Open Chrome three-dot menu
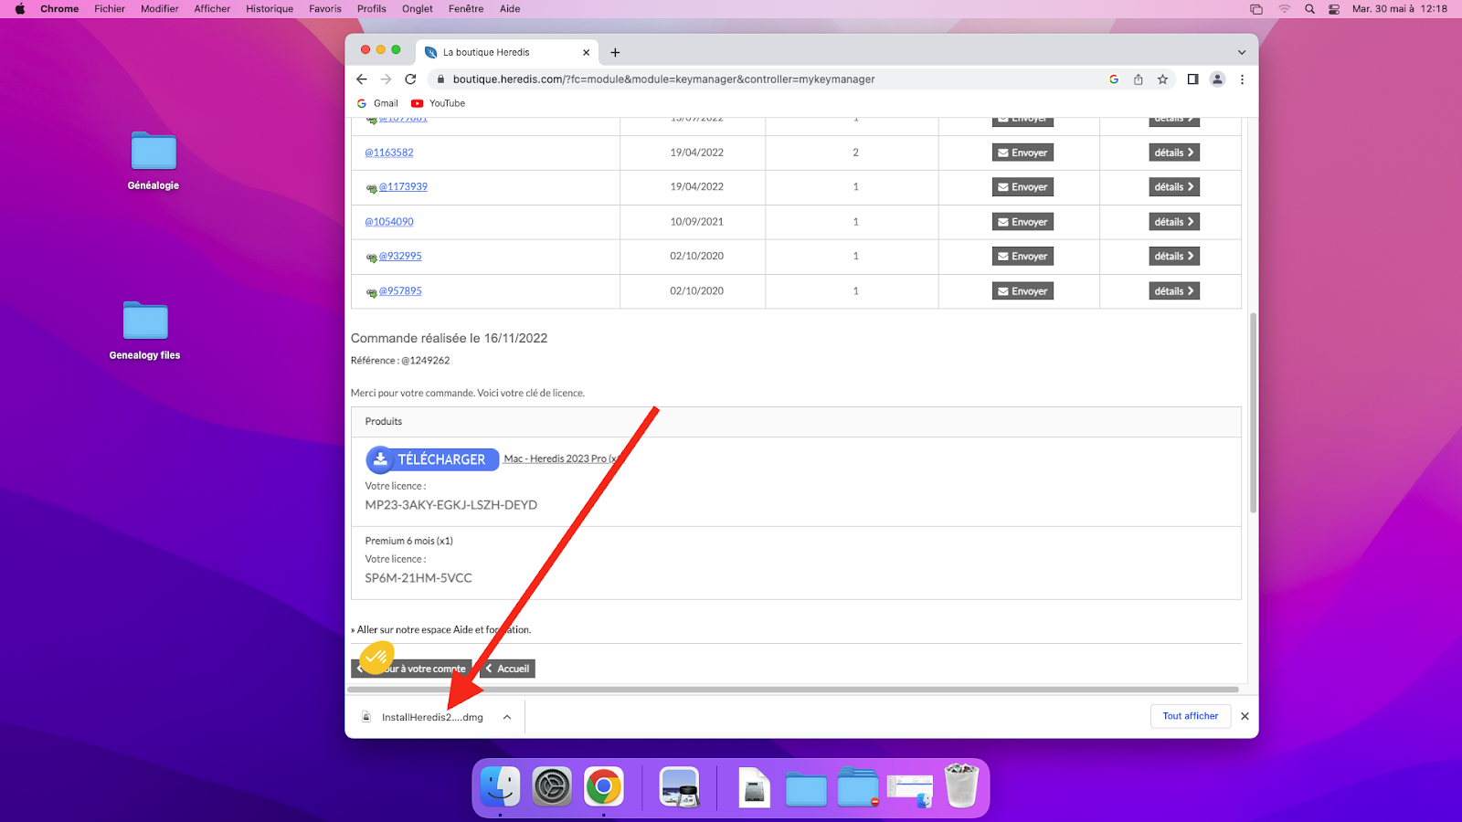Screen dimensions: 1462x822 pos(1242,79)
